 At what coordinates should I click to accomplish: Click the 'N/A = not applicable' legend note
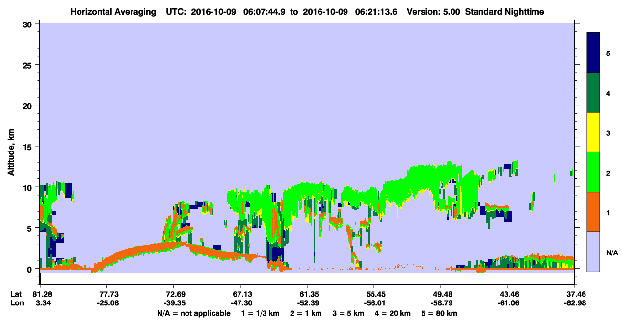pos(194,313)
